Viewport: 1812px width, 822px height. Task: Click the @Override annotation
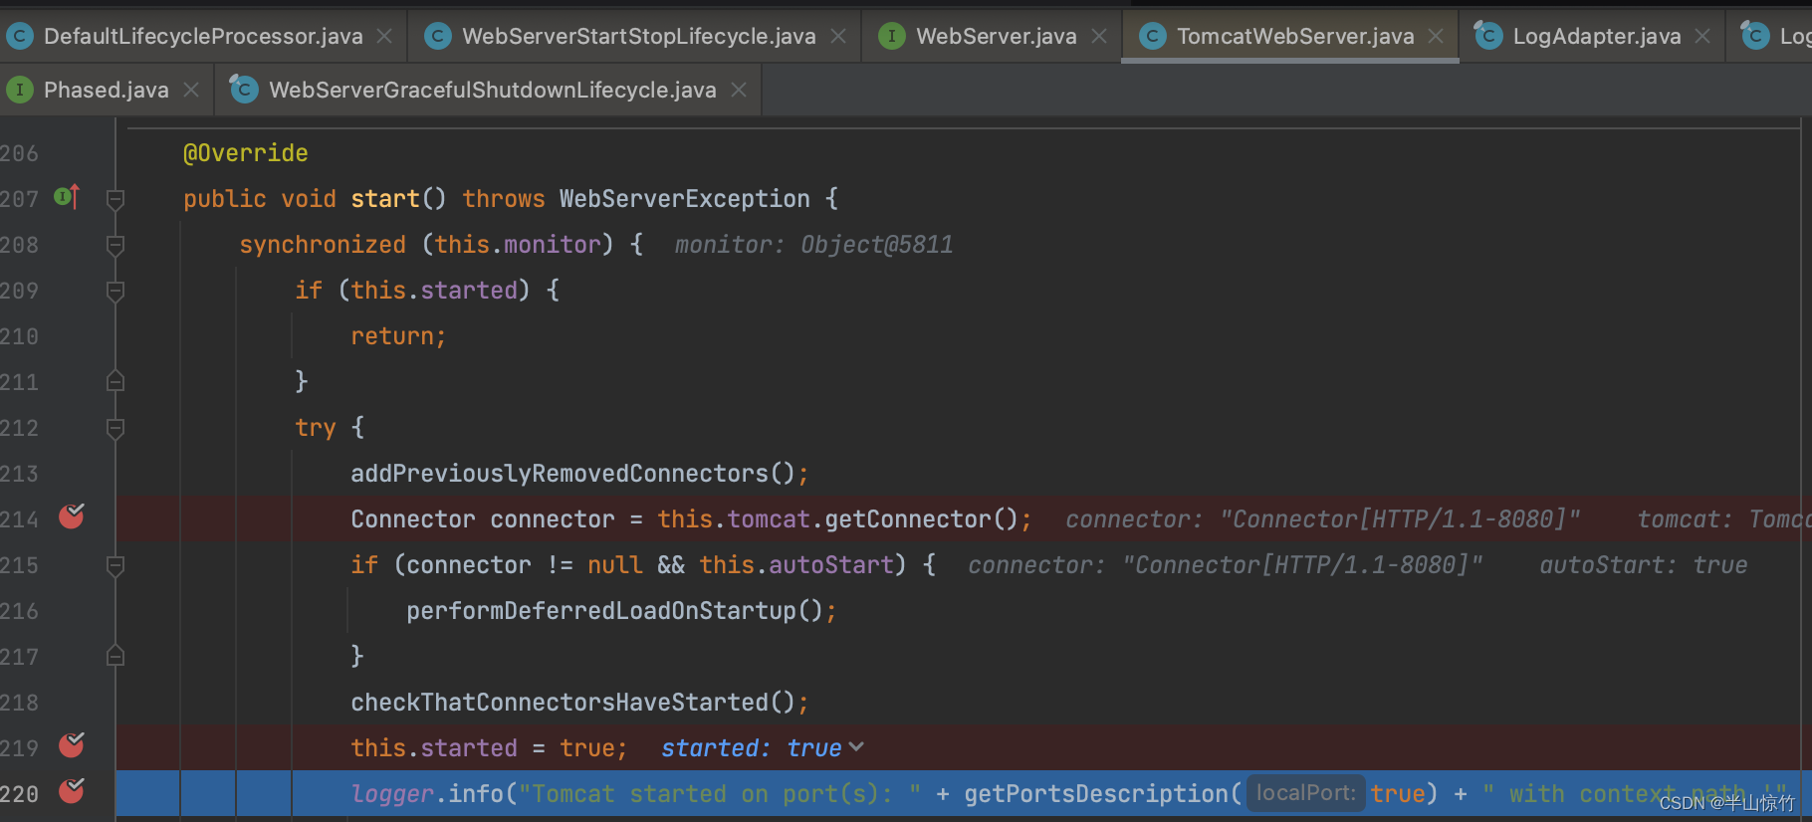click(x=245, y=153)
